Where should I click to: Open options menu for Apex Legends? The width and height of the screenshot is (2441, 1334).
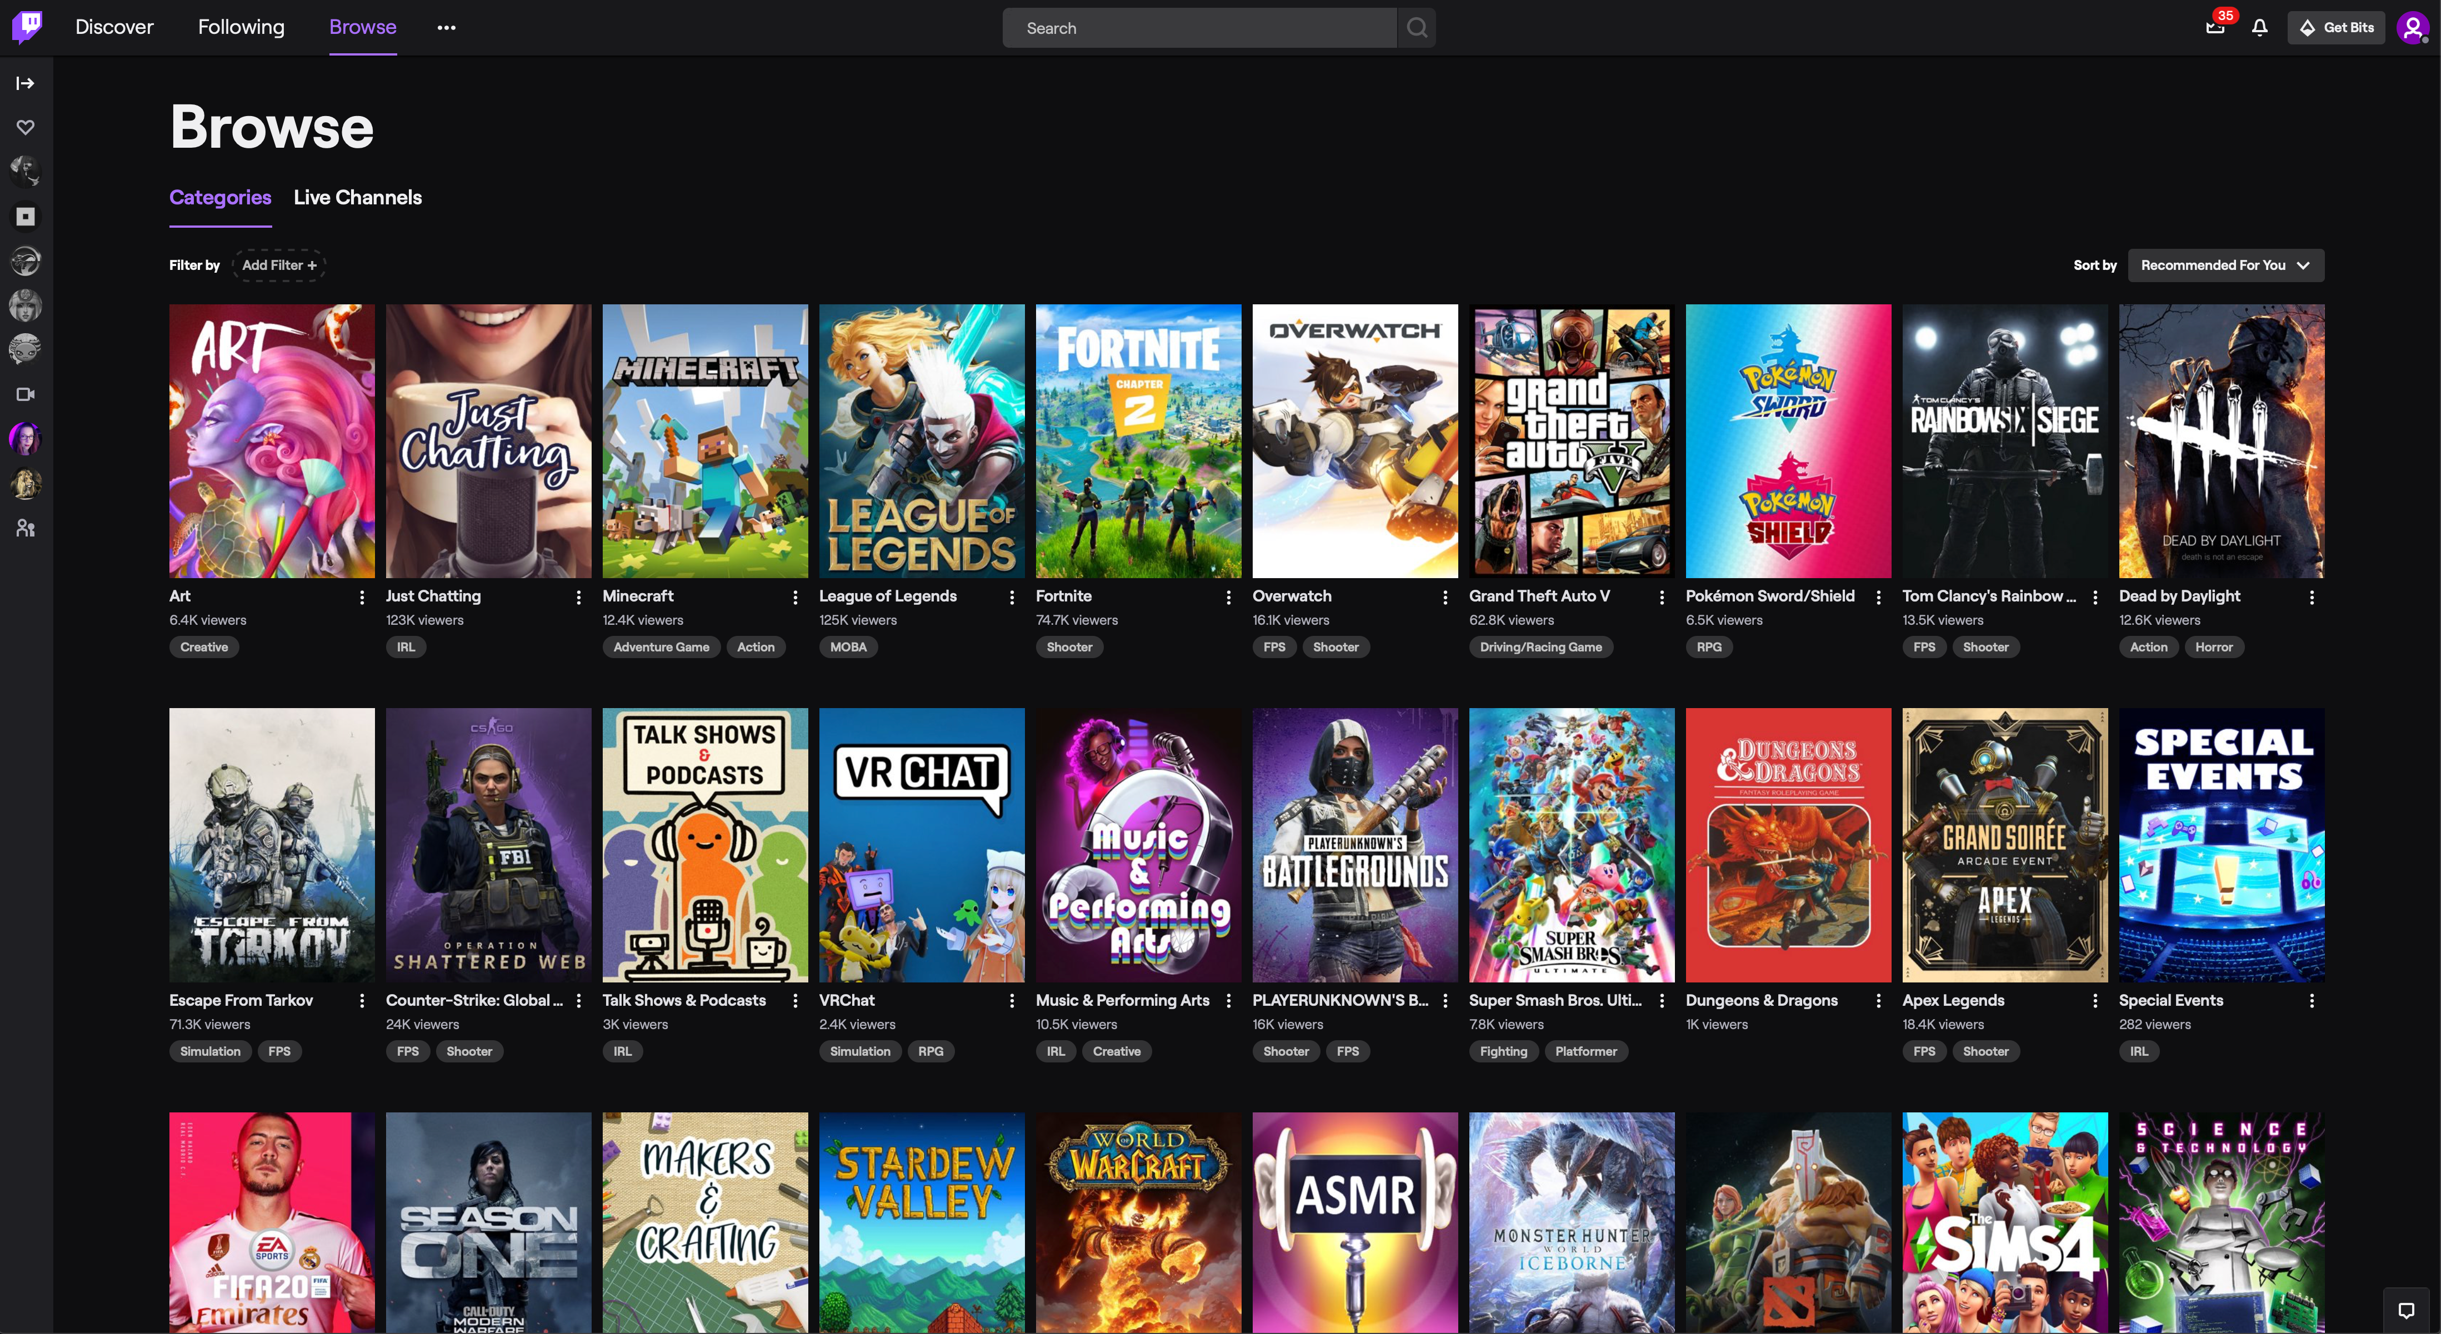[2095, 1001]
